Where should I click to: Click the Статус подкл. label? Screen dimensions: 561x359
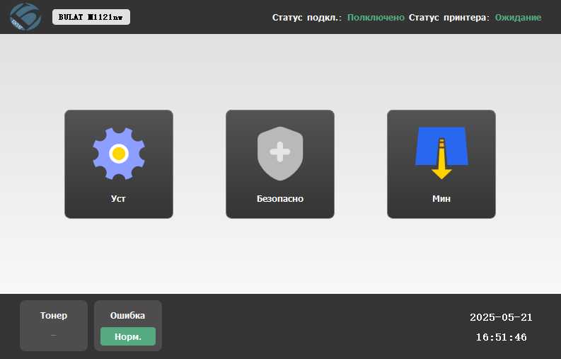click(307, 18)
